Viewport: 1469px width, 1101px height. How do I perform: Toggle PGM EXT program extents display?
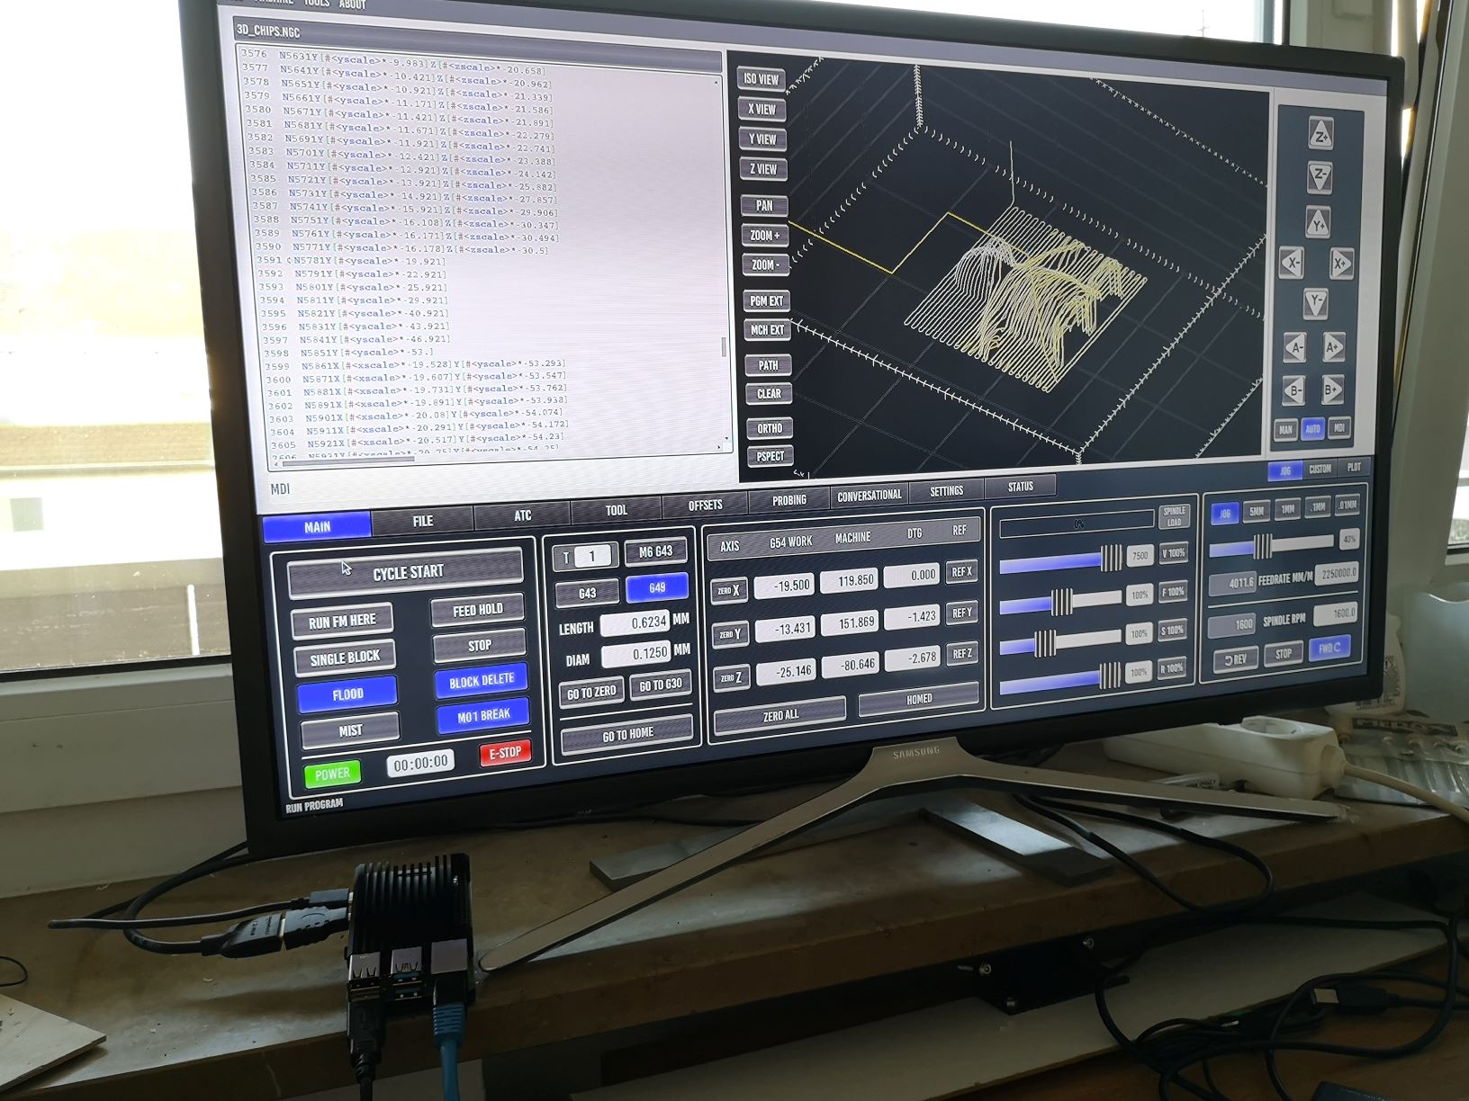(x=767, y=301)
